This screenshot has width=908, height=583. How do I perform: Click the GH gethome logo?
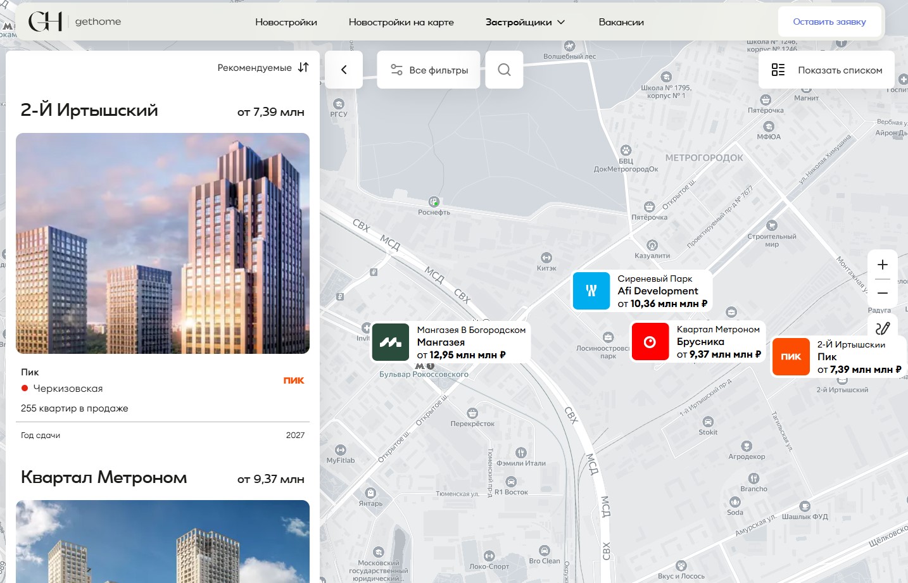pyautogui.click(x=75, y=22)
